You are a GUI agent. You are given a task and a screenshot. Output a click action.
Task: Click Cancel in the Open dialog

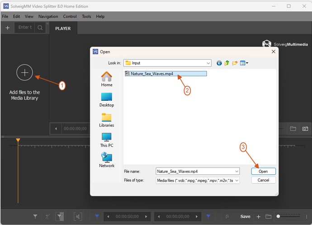[263, 180]
